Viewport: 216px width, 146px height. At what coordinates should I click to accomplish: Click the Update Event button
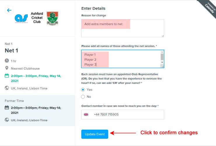(95, 134)
